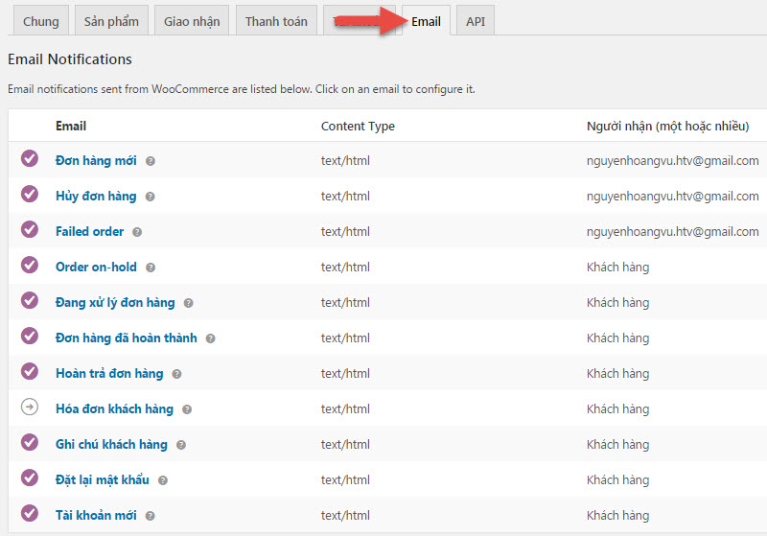Open the Sản phẩm tab
Screen dimensions: 767x536
[x=111, y=20]
